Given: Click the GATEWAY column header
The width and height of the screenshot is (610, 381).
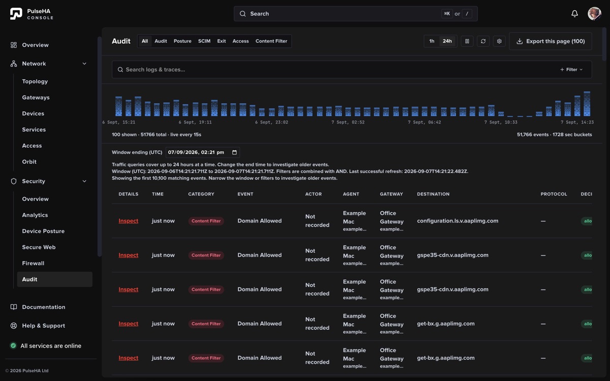Looking at the screenshot, I should (x=391, y=194).
